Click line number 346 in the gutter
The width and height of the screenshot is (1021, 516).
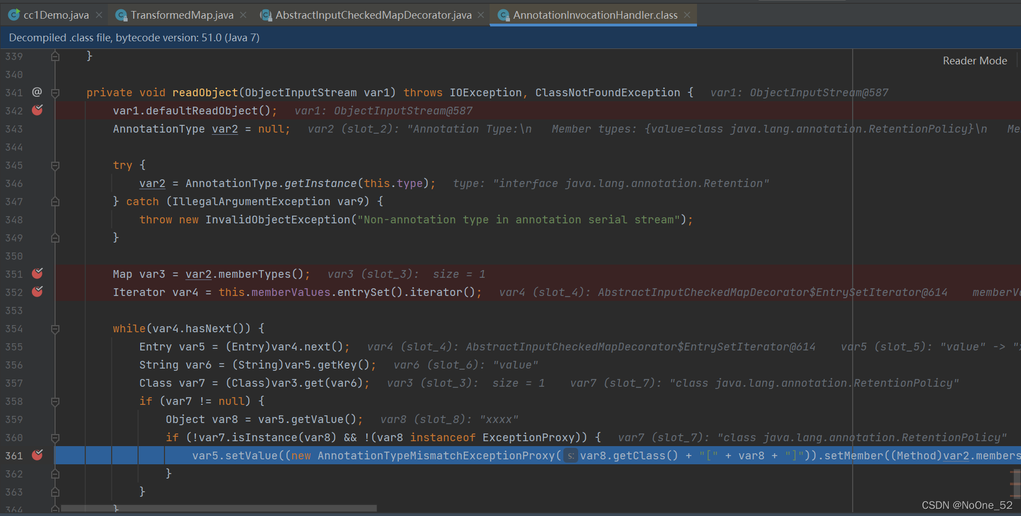(14, 183)
